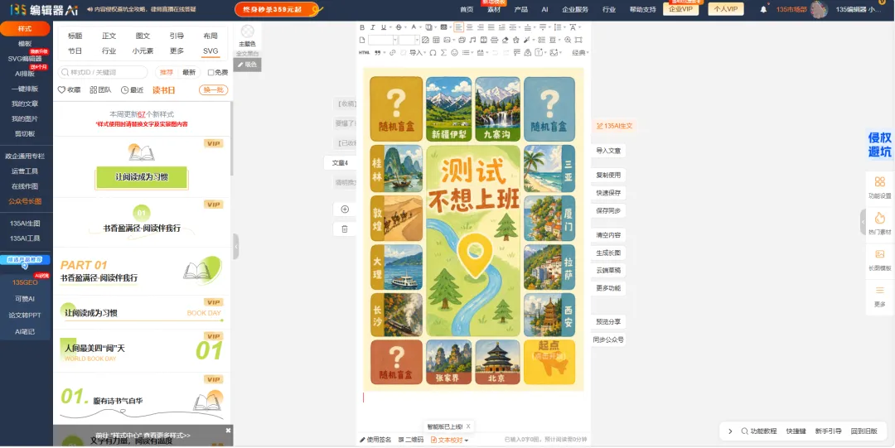Switch to the 标题 style tab
This screenshot has width=895, height=448.
75,36
